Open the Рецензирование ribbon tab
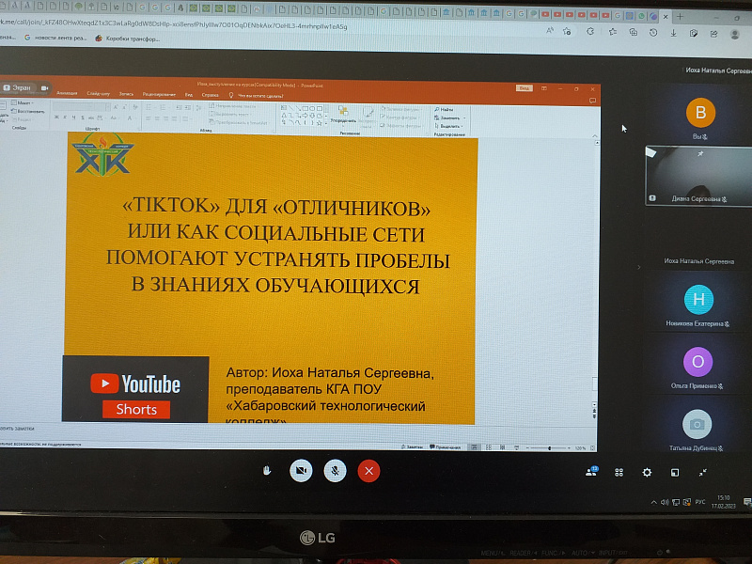 [x=159, y=95]
